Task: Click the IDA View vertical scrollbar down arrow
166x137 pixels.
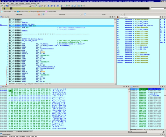Action: pos(115,84)
